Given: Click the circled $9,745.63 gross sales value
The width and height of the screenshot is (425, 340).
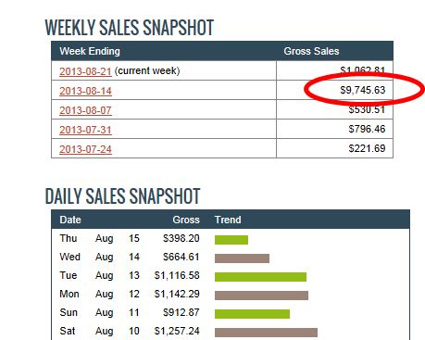Looking at the screenshot, I should (363, 90).
